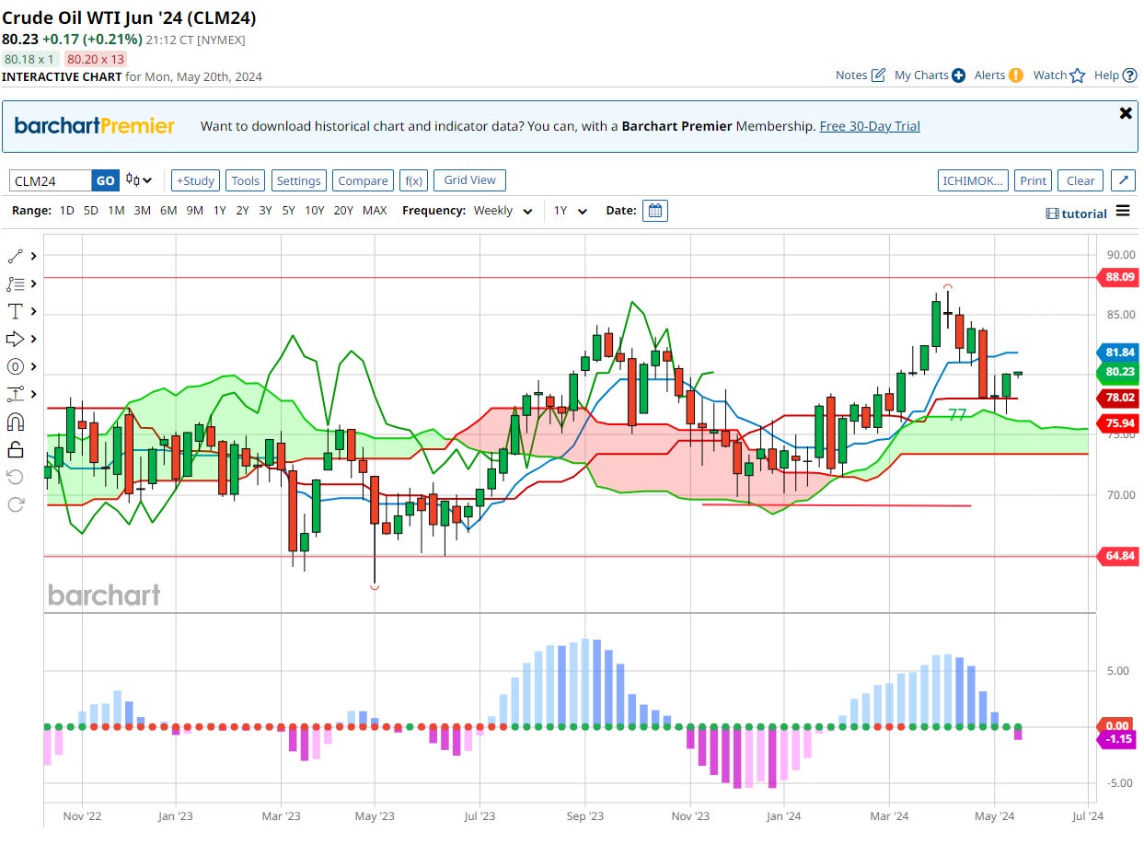Select the measure range tool
This screenshot has width=1144, height=844.
(15, 394)
